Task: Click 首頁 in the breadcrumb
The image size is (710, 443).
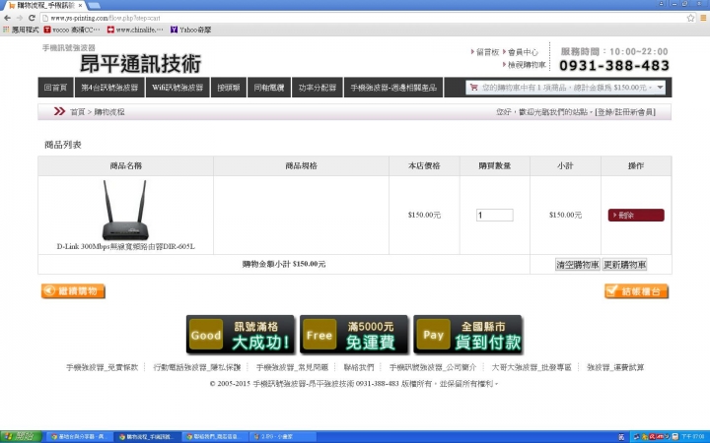Action: [78, 112]
